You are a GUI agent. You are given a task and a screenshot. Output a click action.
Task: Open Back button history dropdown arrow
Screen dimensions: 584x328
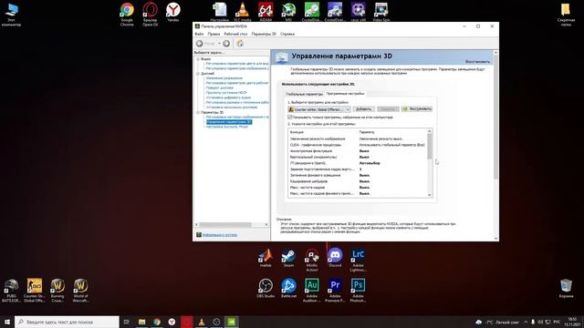219,44
